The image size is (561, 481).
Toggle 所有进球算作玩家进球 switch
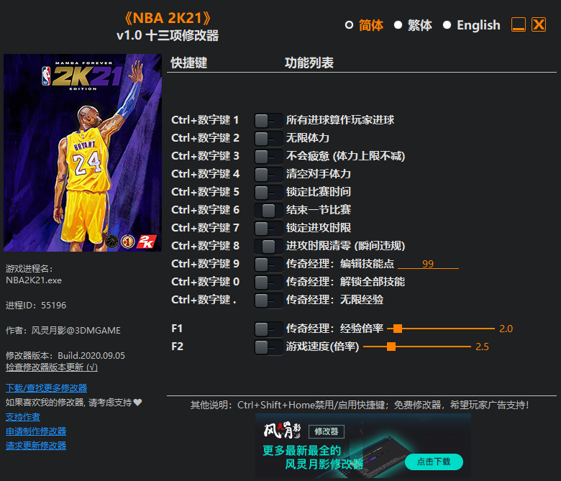tap(268, 121)
